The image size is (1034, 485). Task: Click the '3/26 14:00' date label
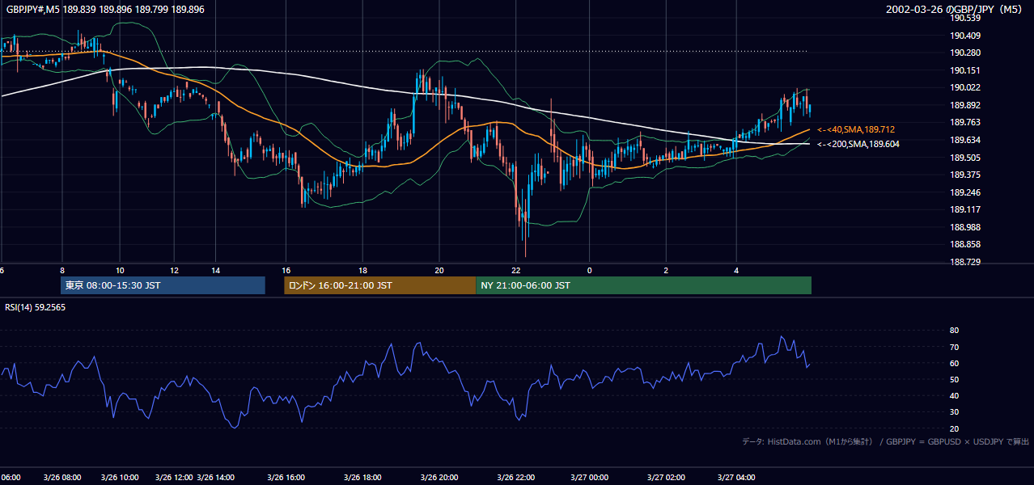coord(216,478)
